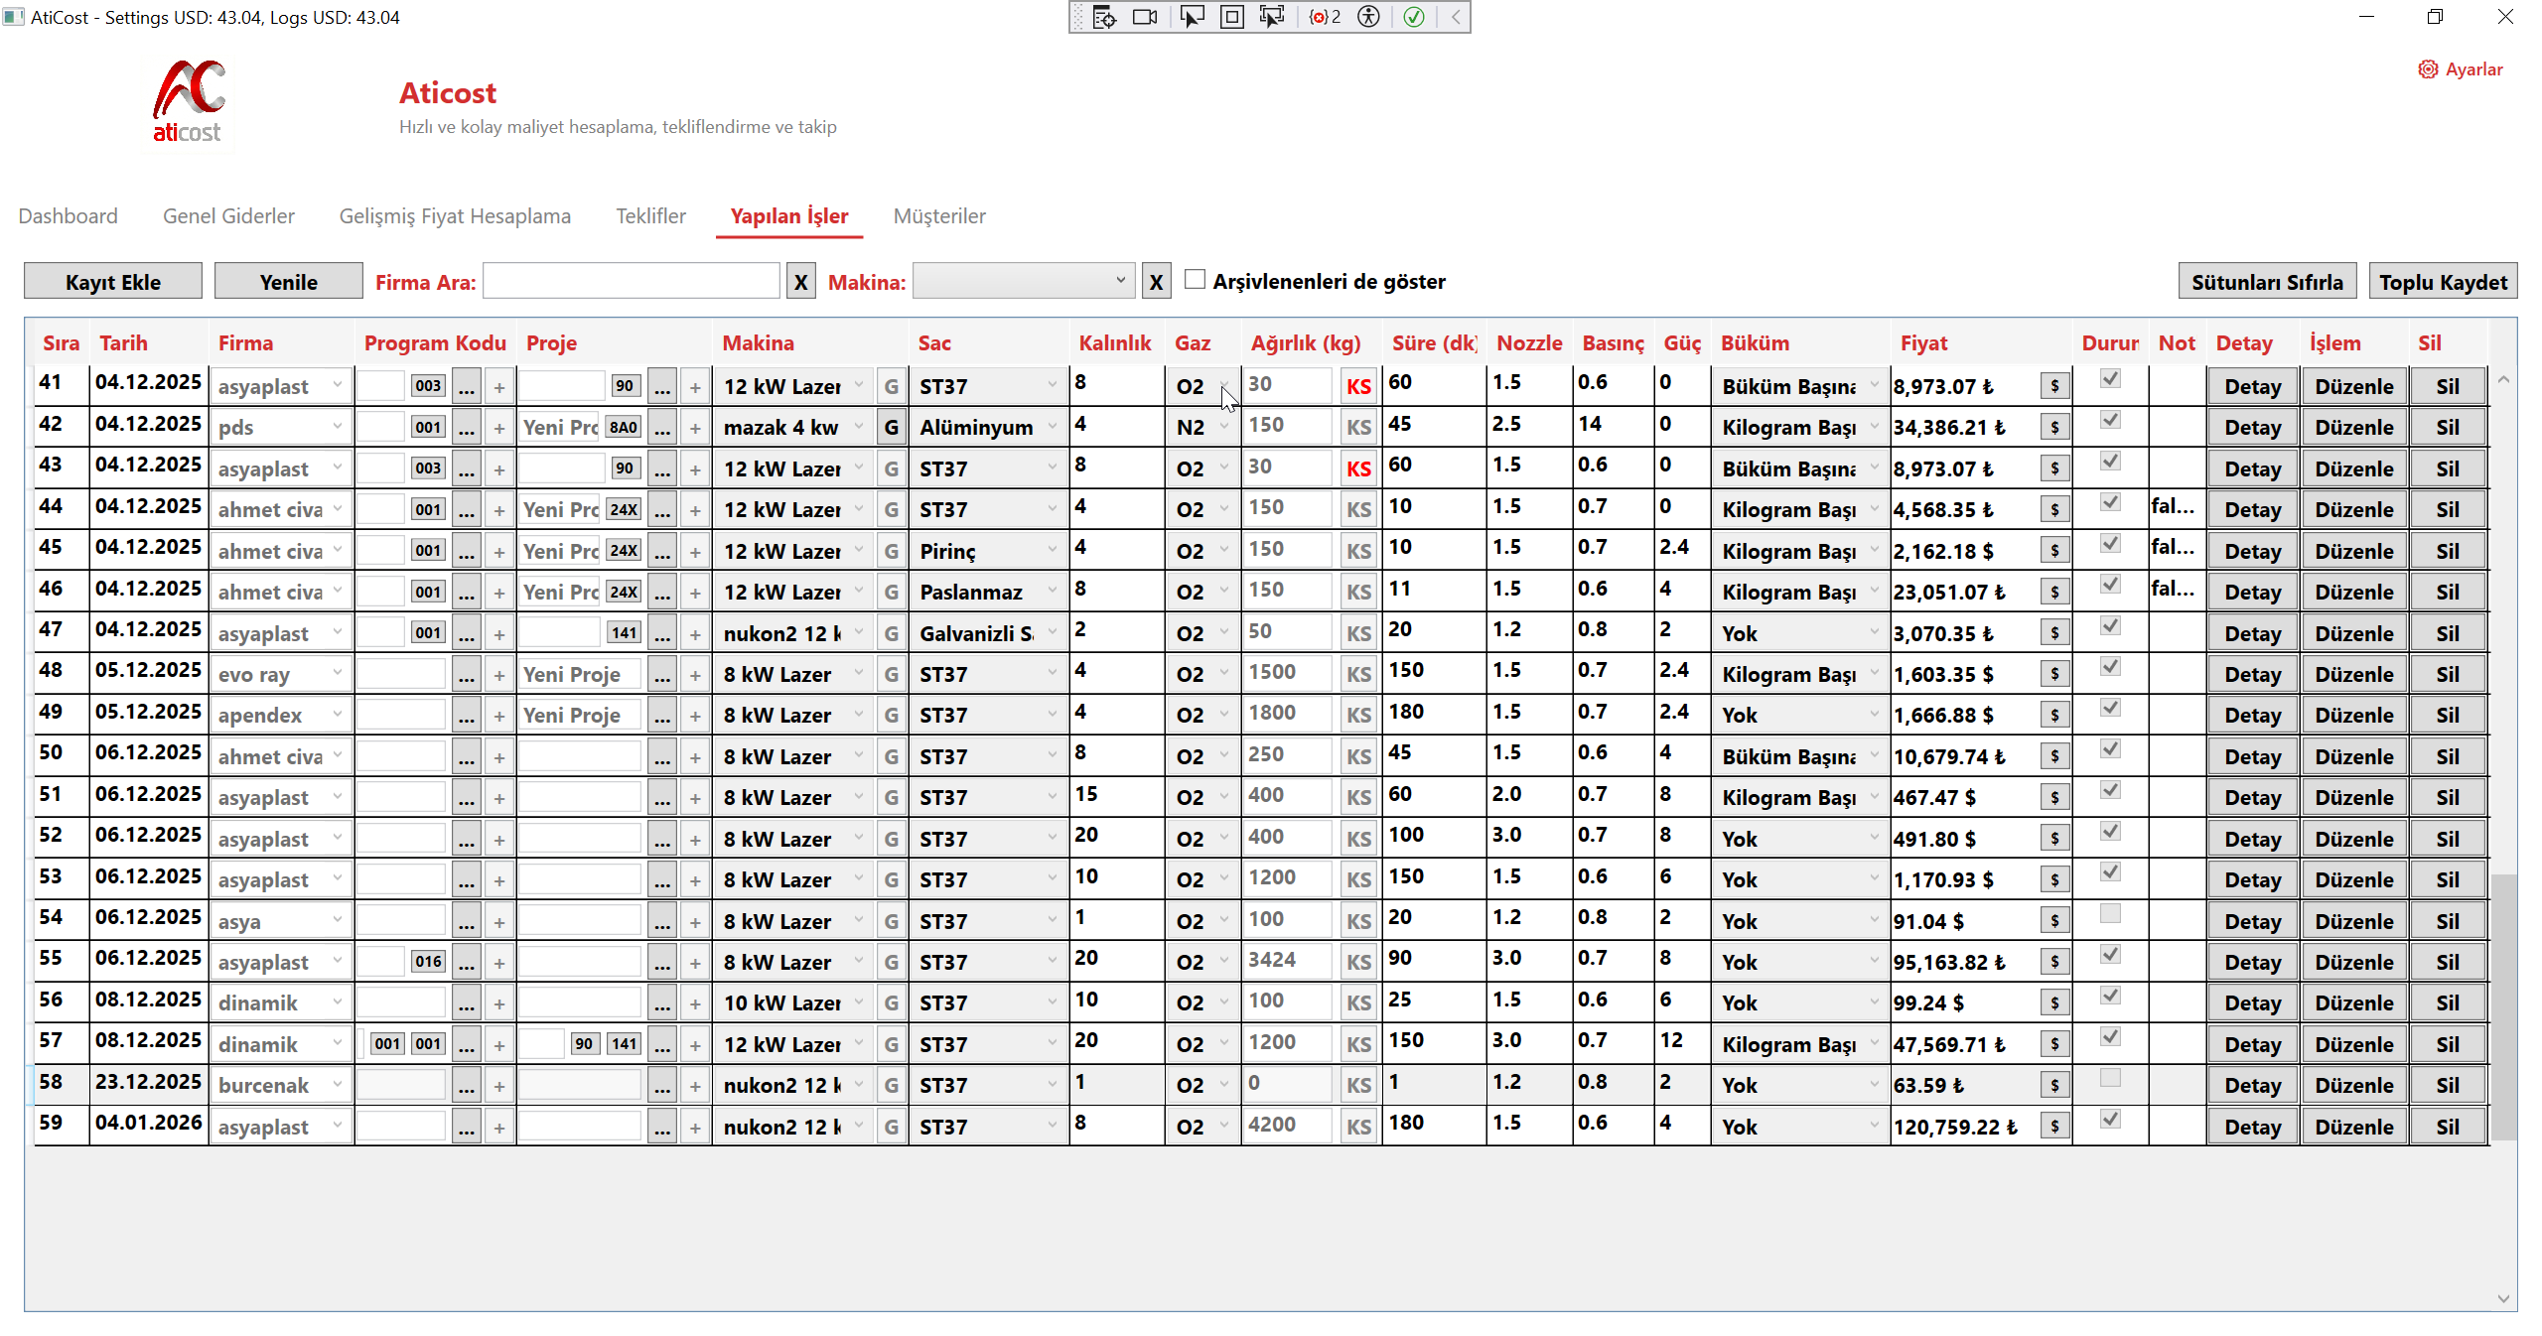Viewport: 2542px width, 1336px height.
Task: Click the Kayıt Ekle button
Action: coord(113,282)
